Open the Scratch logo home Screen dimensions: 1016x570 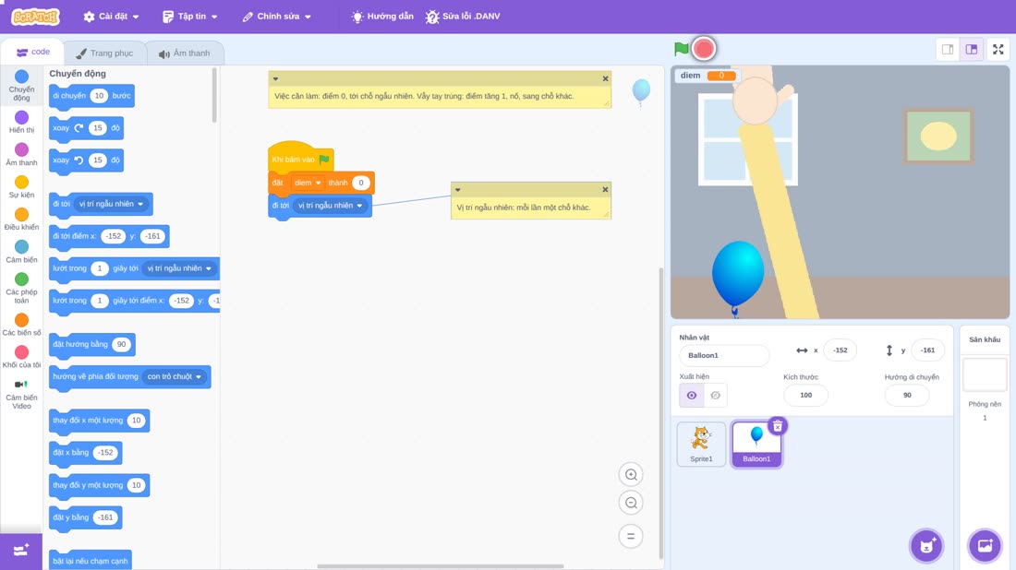(36, 17)
